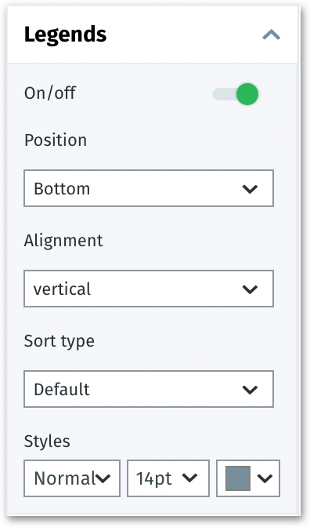Click the chevron arrow in Sort type field
The height and width of the screenshot is (527, 310).
(x=250, y=390)
